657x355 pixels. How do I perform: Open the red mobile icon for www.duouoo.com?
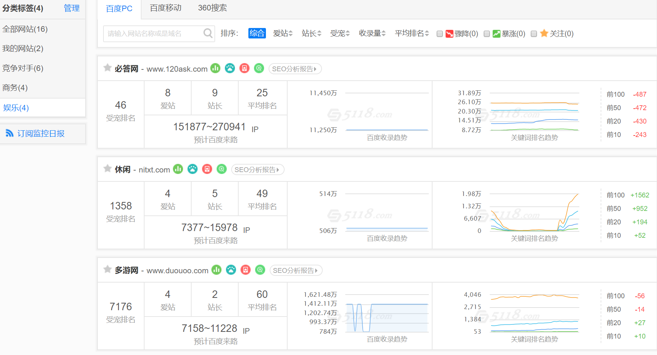pyautogui.click(x=245, y=270)
